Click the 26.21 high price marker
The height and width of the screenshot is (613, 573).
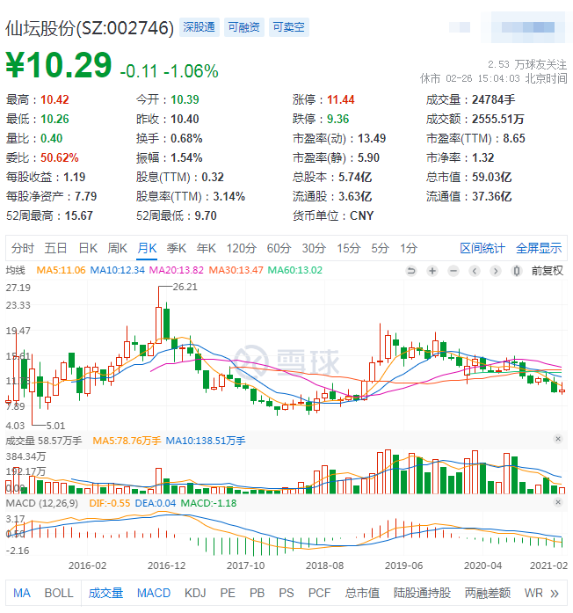click(185, 287)
